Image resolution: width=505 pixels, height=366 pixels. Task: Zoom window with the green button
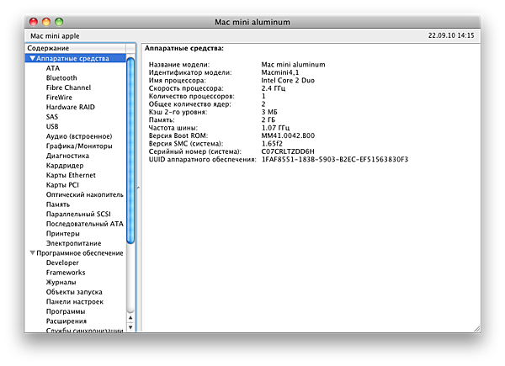[x=59, y=22]
